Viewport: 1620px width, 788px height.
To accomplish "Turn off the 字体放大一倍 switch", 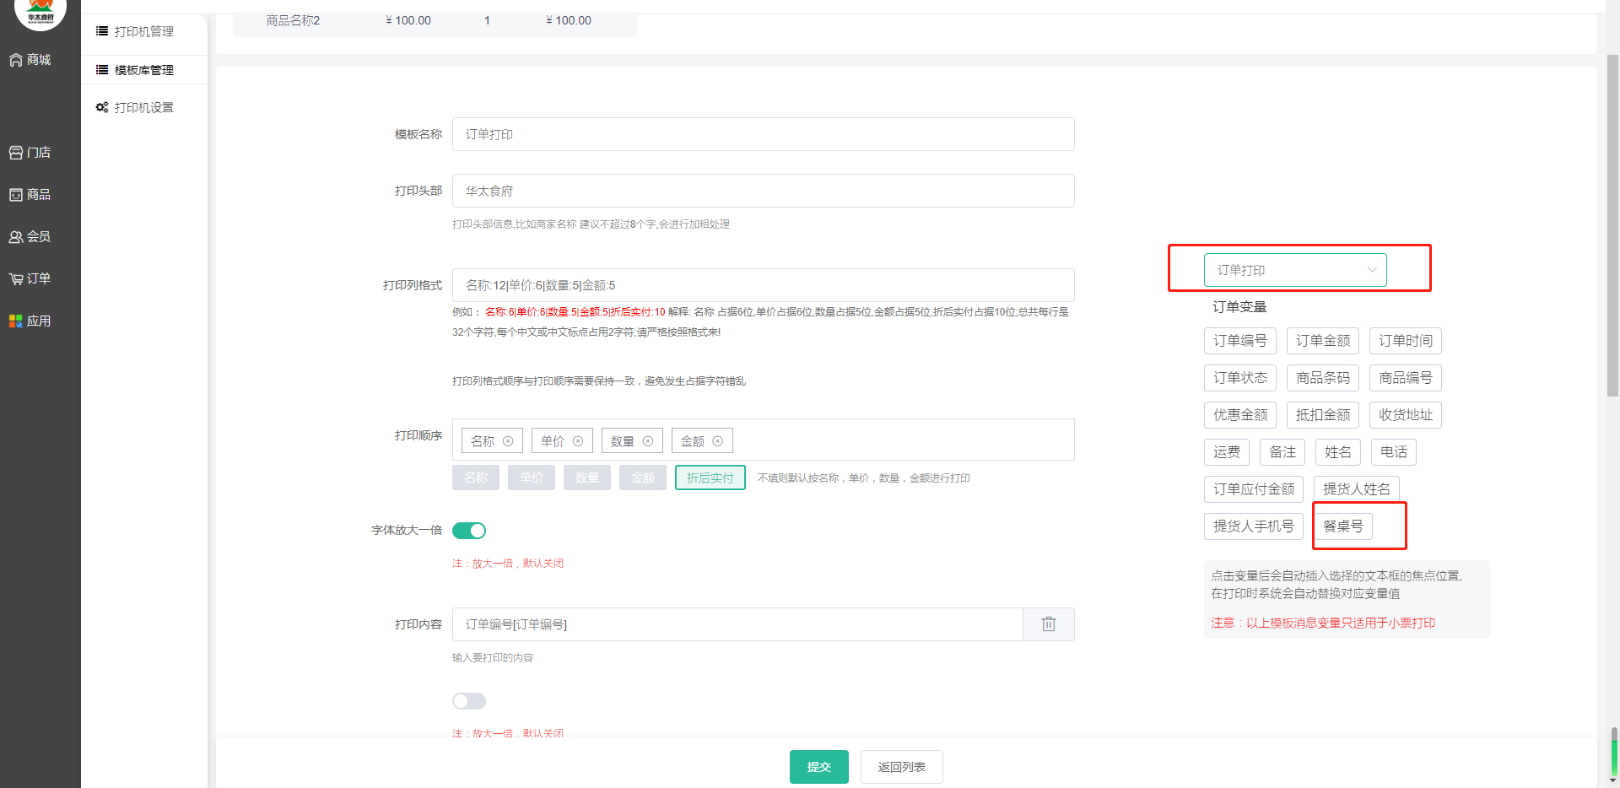I will click(x=469, y=531).
